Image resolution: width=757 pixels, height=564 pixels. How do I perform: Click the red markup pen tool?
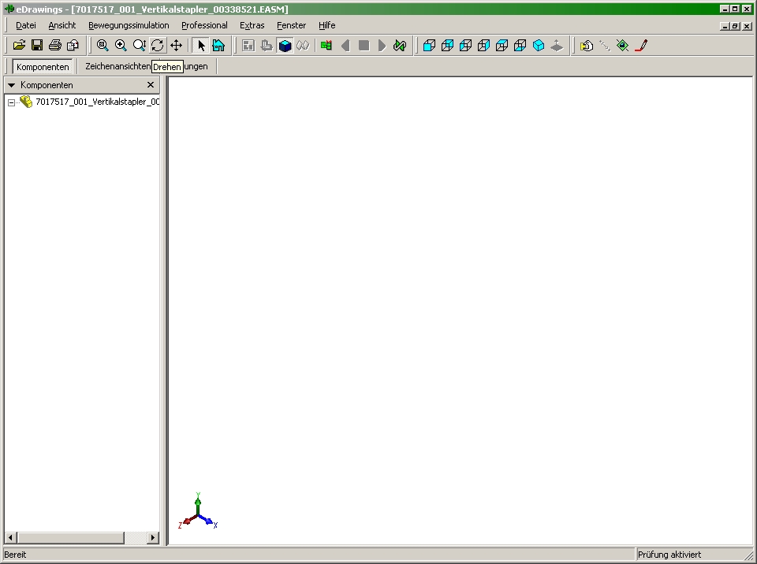(x=640, y=46)
